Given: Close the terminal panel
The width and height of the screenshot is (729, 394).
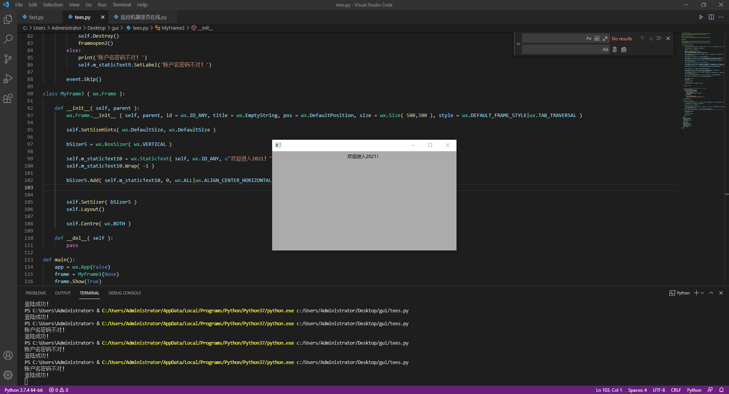Looking at the screenshot, I should pos(721,293).
